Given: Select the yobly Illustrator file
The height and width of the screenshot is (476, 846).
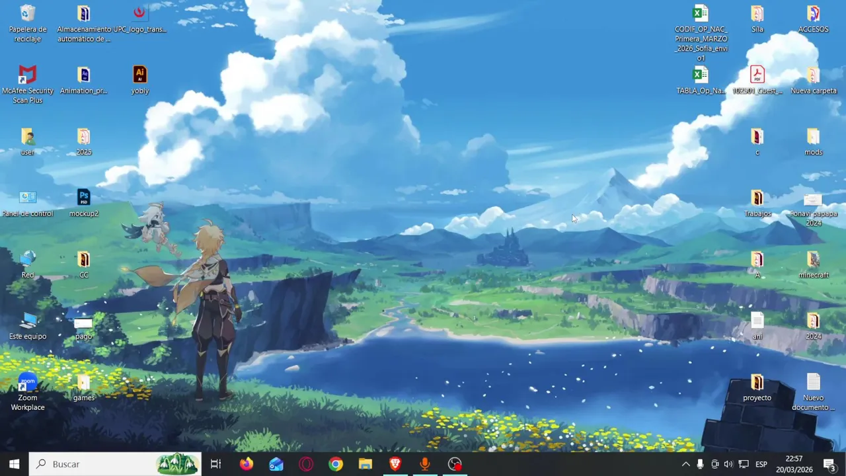Looking at the screenshot, I should (x=139, y=80).
